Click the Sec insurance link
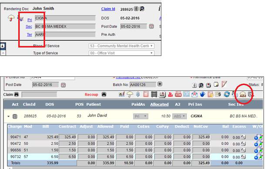The height and width of the screenshot is (169, 271). pyautogui.click(x=29, y=27)
